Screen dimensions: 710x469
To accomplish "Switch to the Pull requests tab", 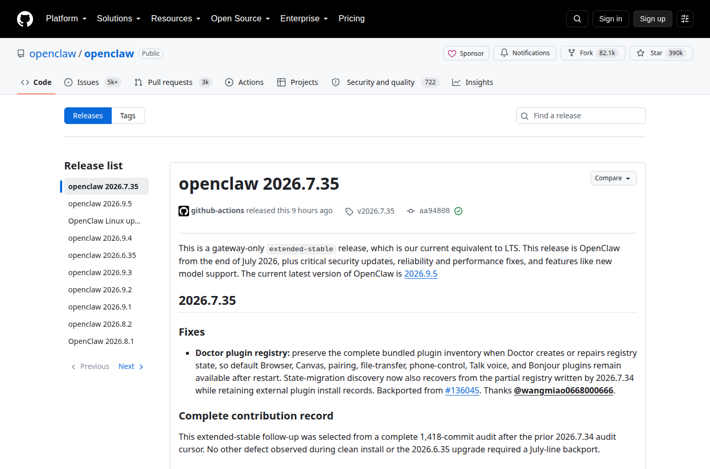I will tap(173, 82).
